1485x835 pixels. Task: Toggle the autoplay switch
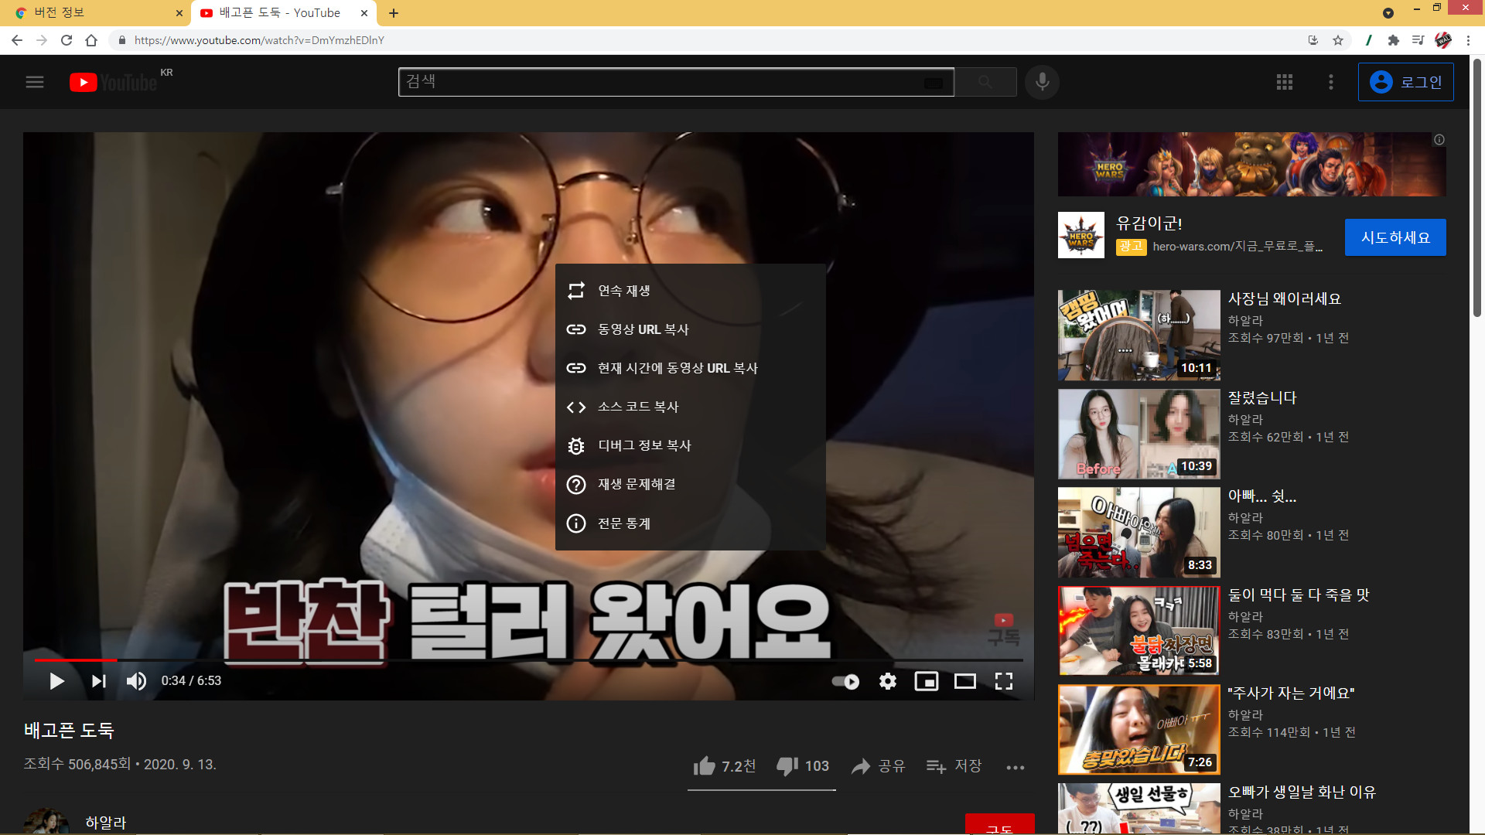coord(845,681)
